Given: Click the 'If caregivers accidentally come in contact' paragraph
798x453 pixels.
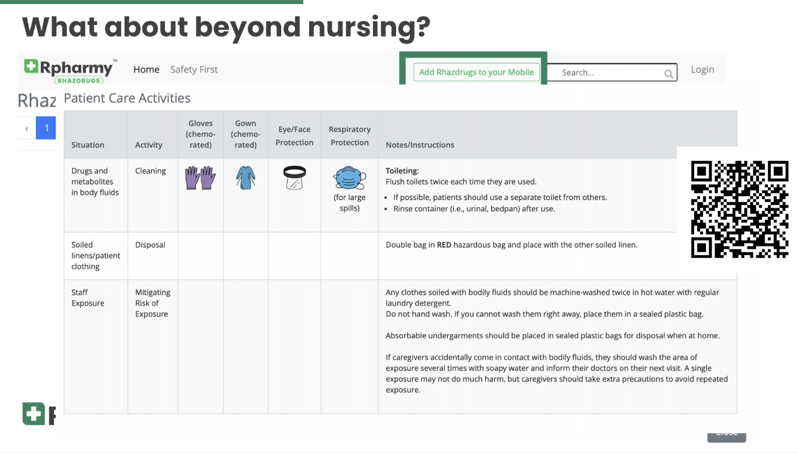Looking at the screenshot, I should 557,374.
